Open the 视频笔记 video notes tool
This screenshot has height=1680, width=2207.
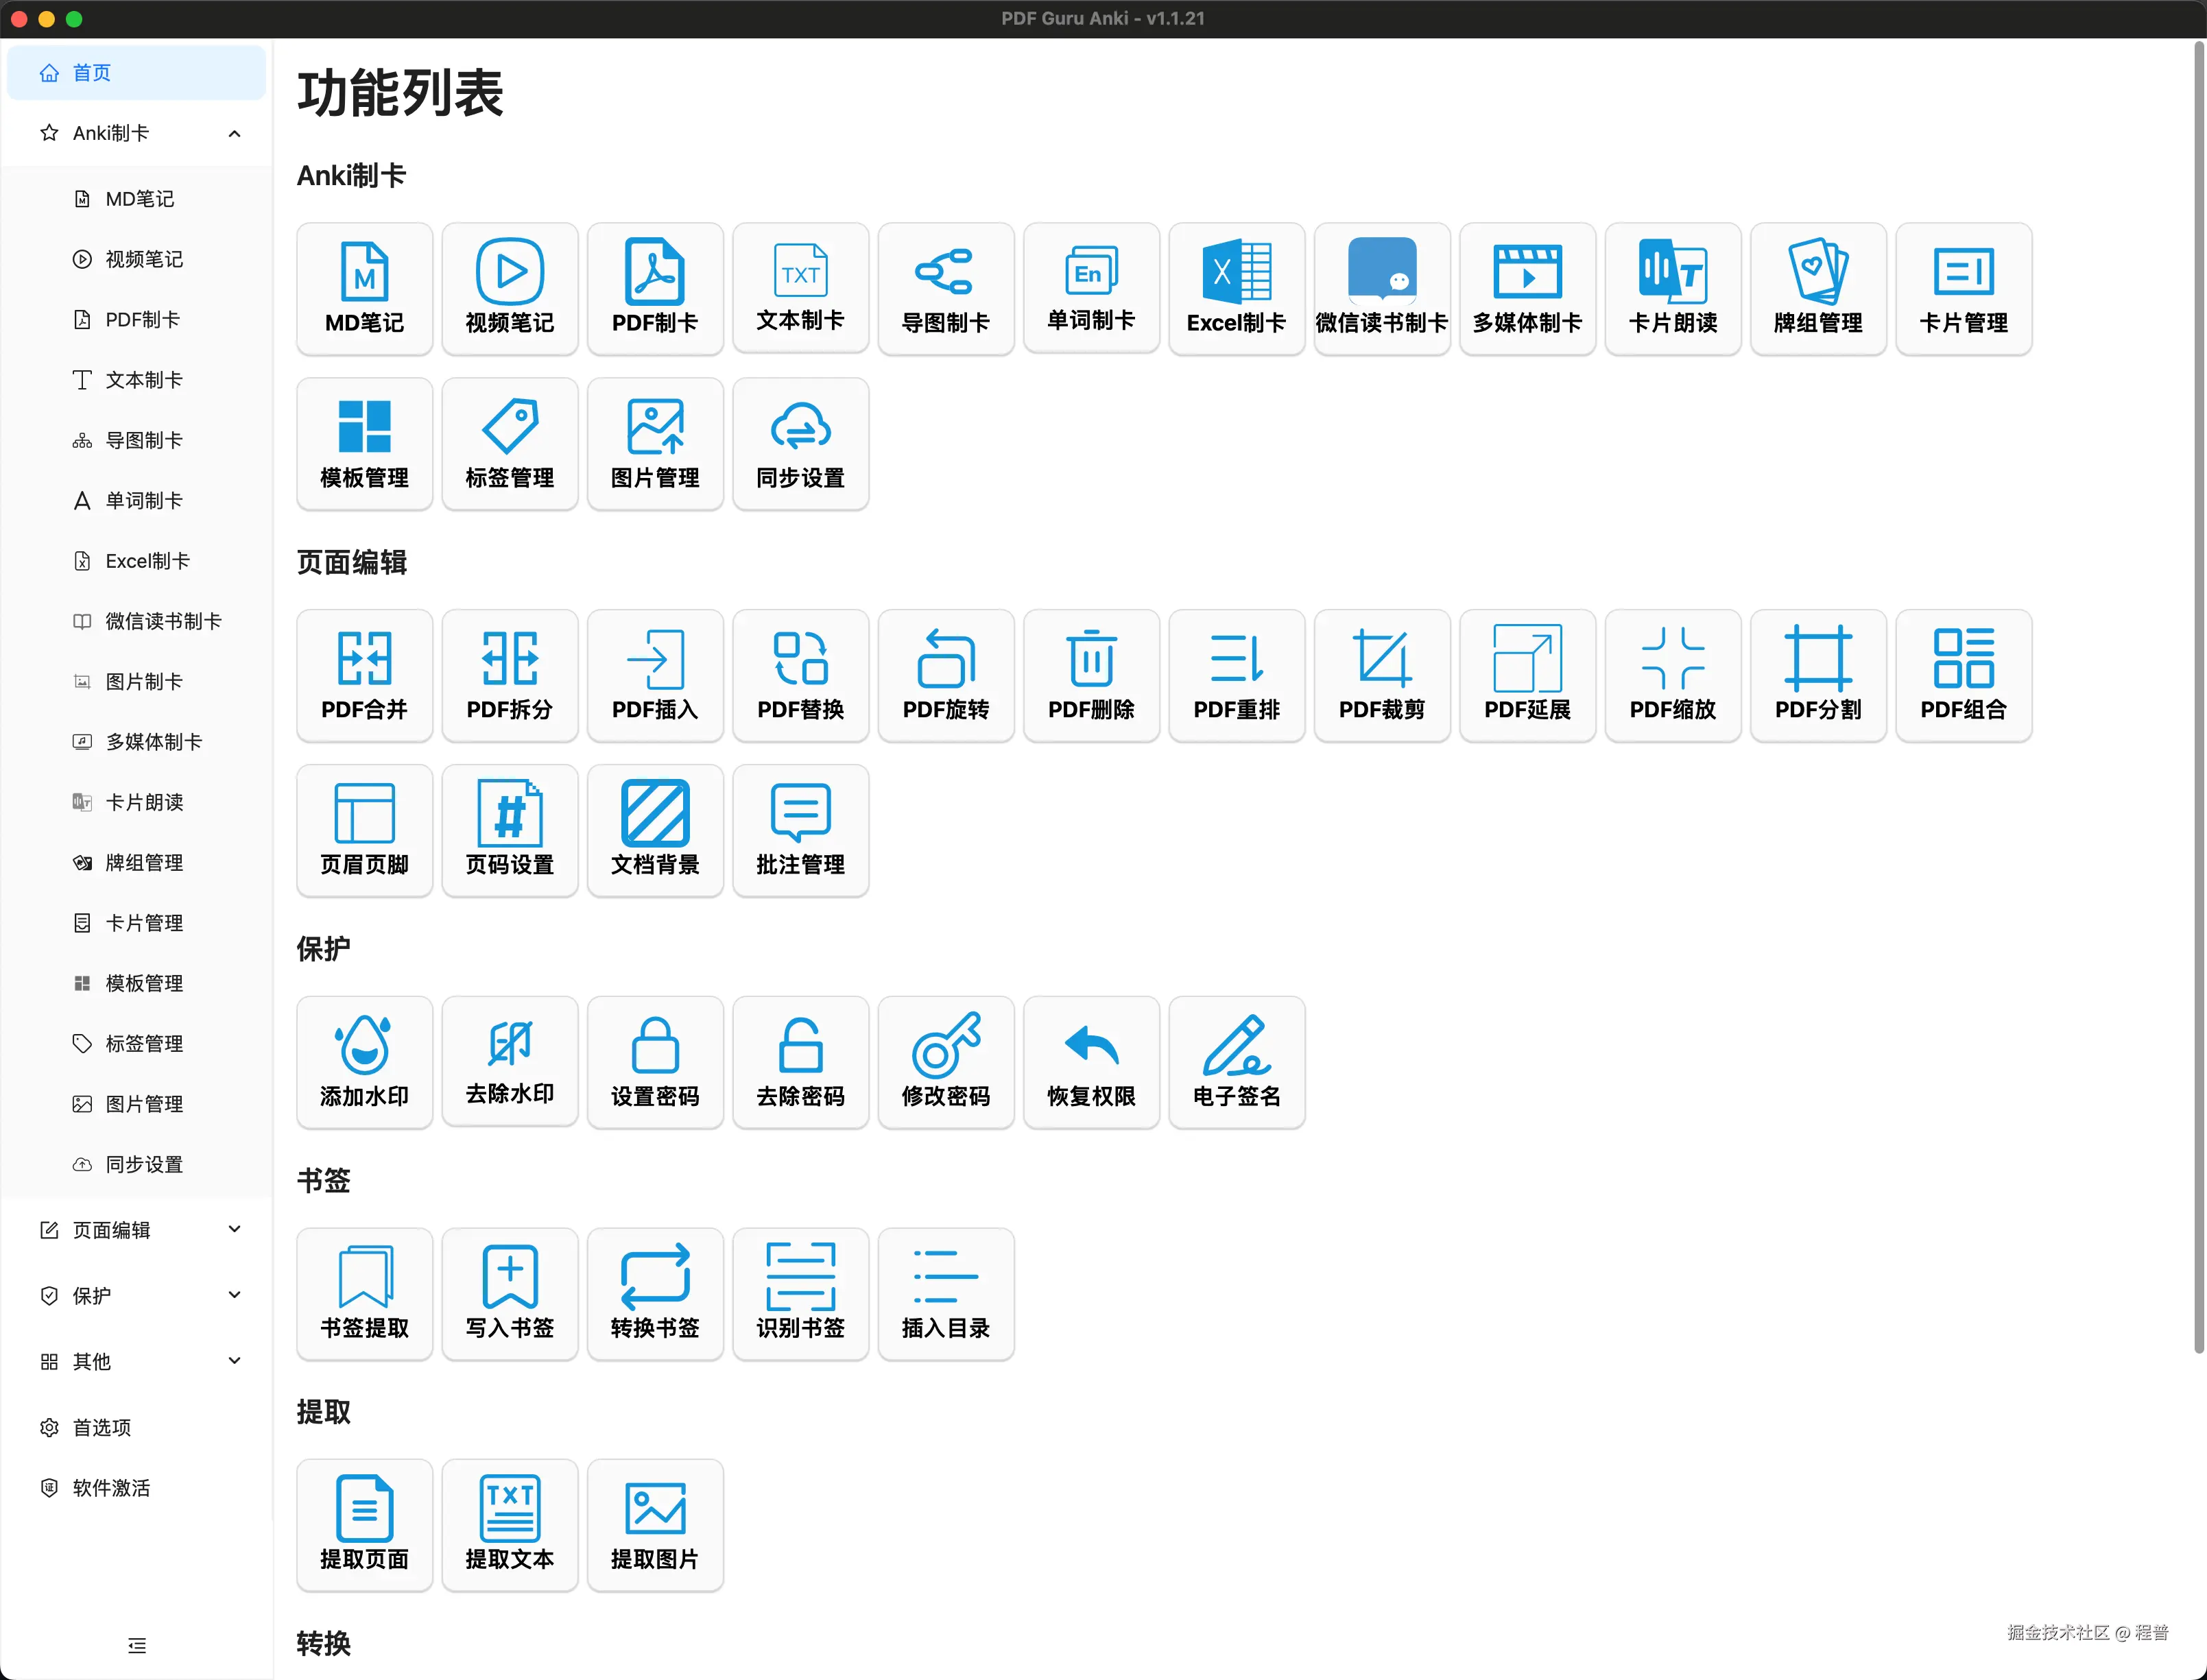[x=509, y=288]
